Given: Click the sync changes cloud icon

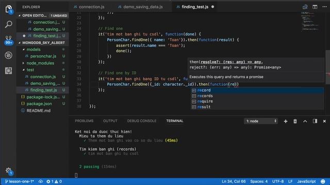Looking at the screenshot, I should pos(41,181).
